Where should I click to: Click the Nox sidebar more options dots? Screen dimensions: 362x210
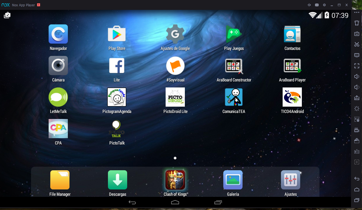point(357,12)
